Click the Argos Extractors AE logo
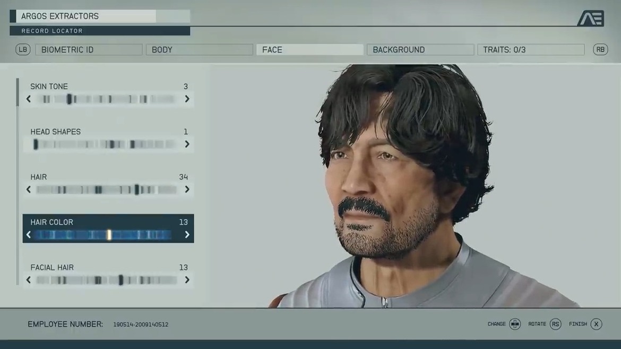 point(591,18)
